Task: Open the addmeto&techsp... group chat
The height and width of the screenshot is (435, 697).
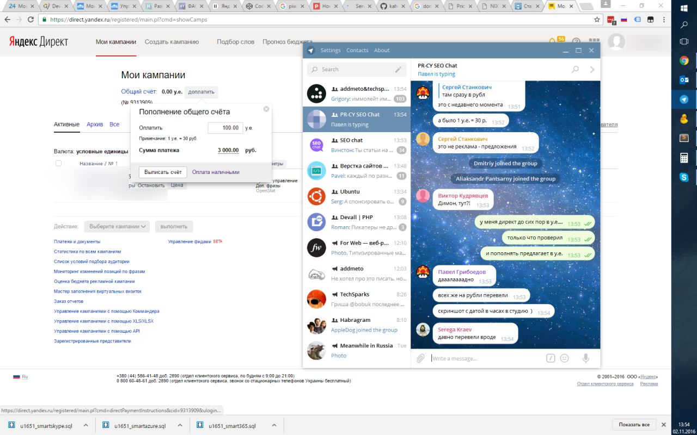Action: tap(357, 94)
